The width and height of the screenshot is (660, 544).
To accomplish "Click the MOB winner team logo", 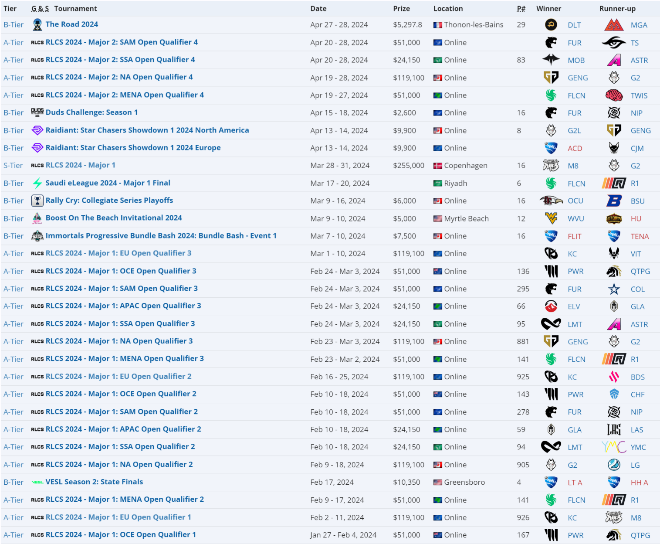I will tap(551, 60).
